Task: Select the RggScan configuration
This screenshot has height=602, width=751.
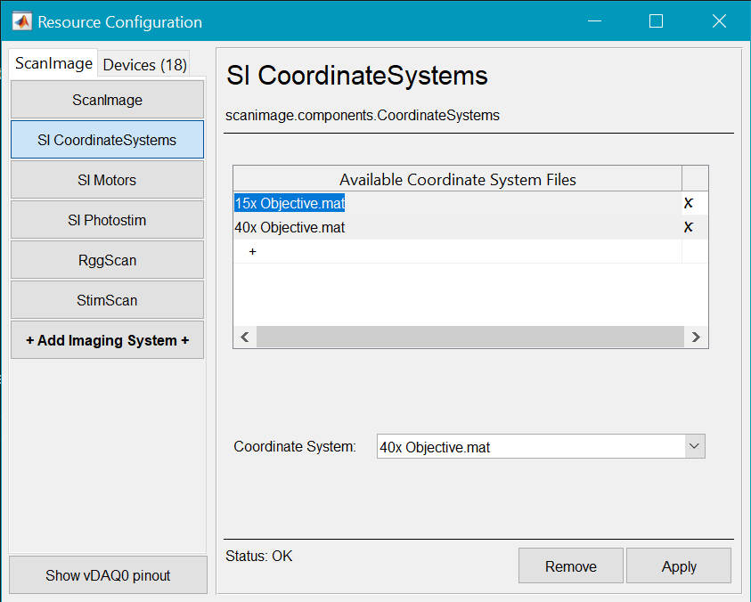Action: 107,260
